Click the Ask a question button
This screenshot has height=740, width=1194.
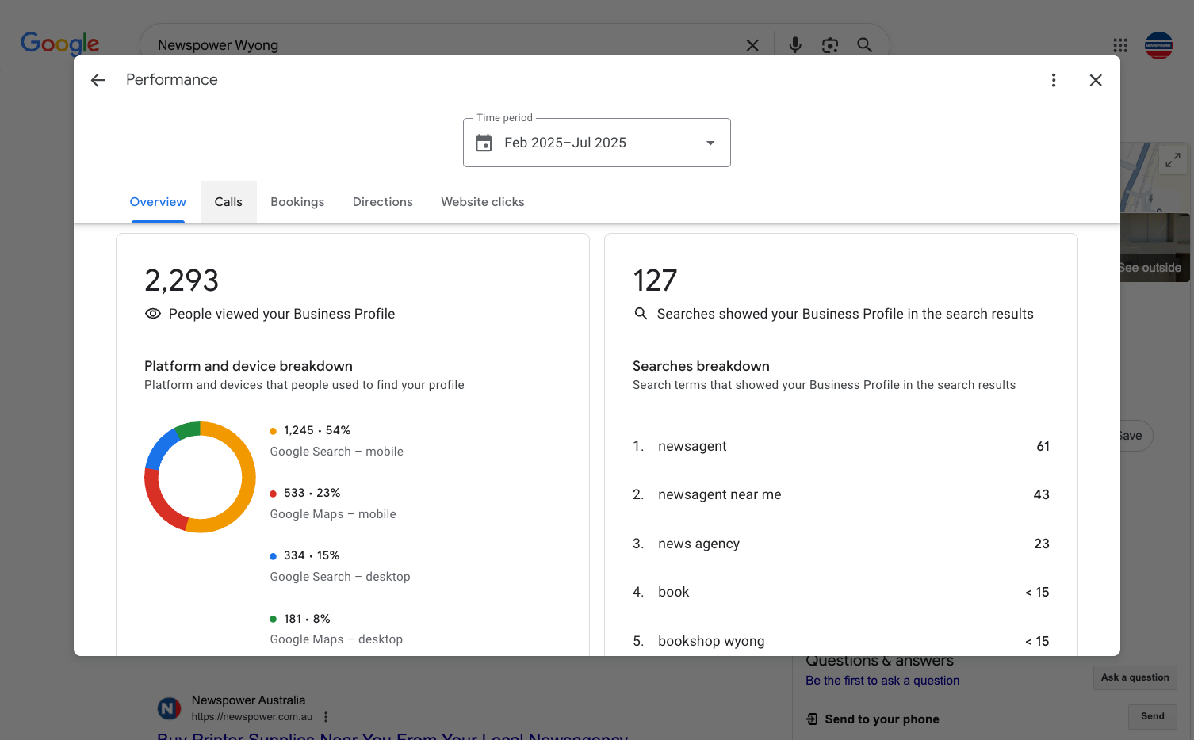pos(1135,677)
